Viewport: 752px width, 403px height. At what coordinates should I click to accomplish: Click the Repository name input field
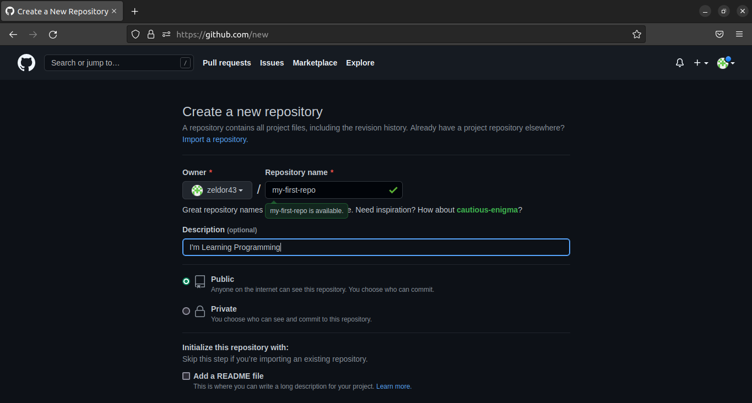coord(334,190)
